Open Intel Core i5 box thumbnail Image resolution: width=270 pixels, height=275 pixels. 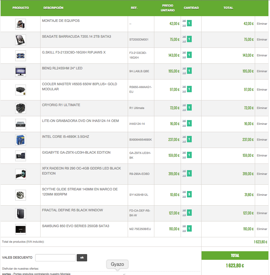tap(21, 140)
